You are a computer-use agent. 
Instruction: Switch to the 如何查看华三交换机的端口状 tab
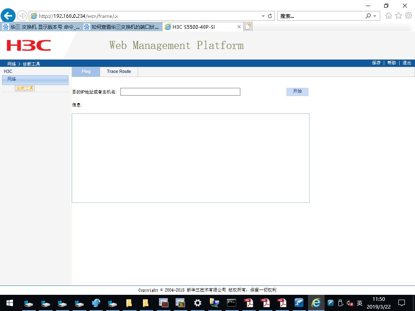[x=122, y=27]
